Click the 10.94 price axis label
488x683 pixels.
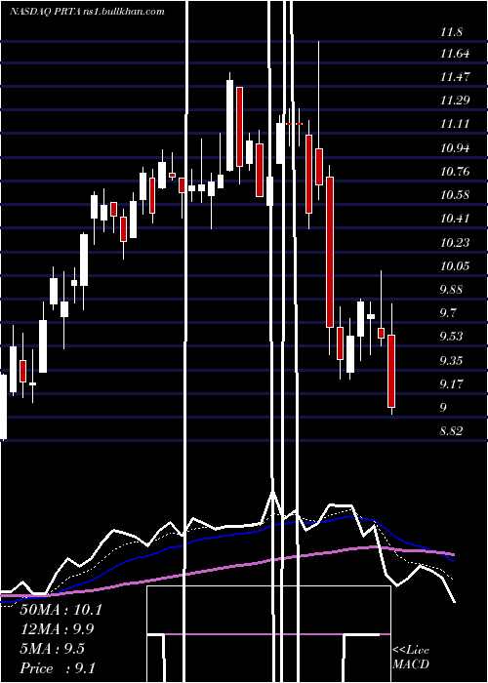click(455, 148)
